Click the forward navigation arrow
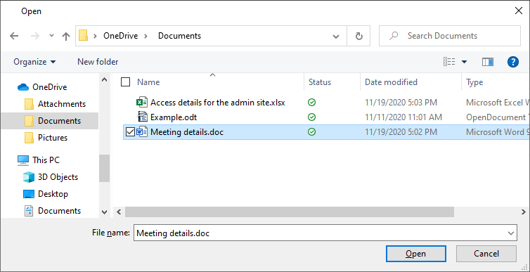Image resolution: width=530 pixels, height=272 pixels. pyautogui.click(x=35, y=36)
